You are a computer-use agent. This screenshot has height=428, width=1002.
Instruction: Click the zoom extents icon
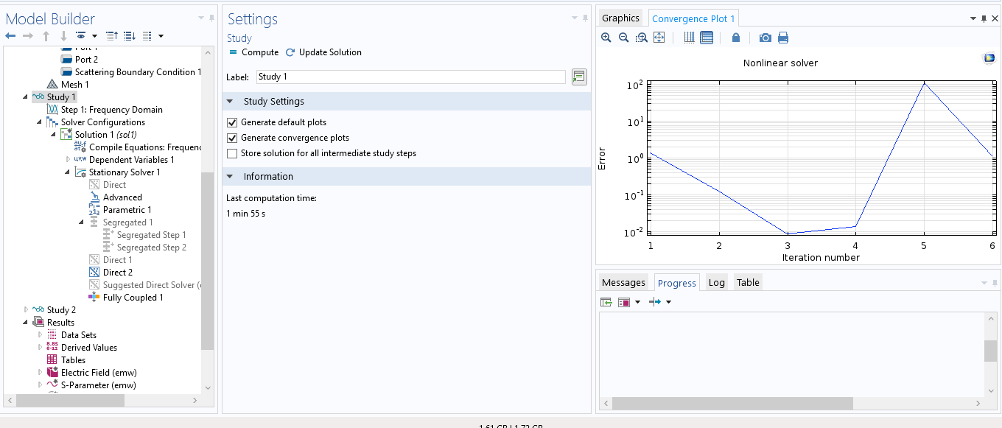click(x=659, y=38)
